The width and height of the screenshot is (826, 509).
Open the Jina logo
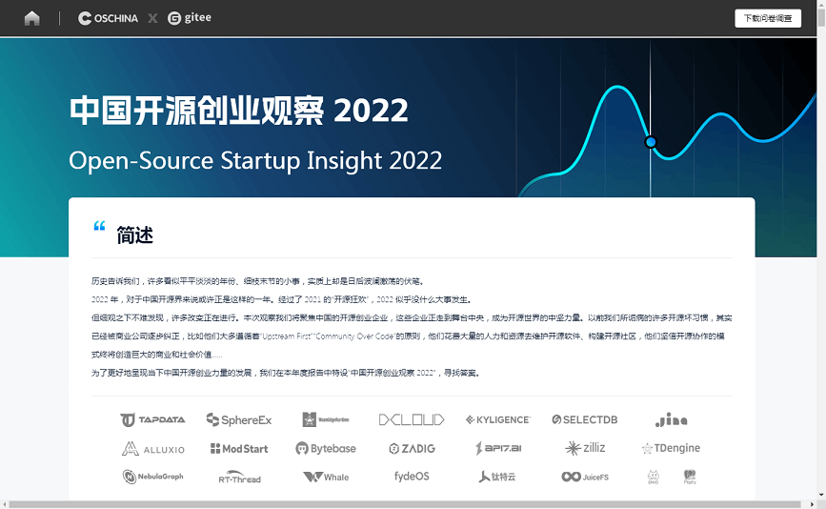pos(671,420)
